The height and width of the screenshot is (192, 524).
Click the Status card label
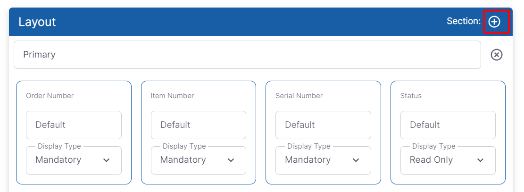tap(411, 96)
